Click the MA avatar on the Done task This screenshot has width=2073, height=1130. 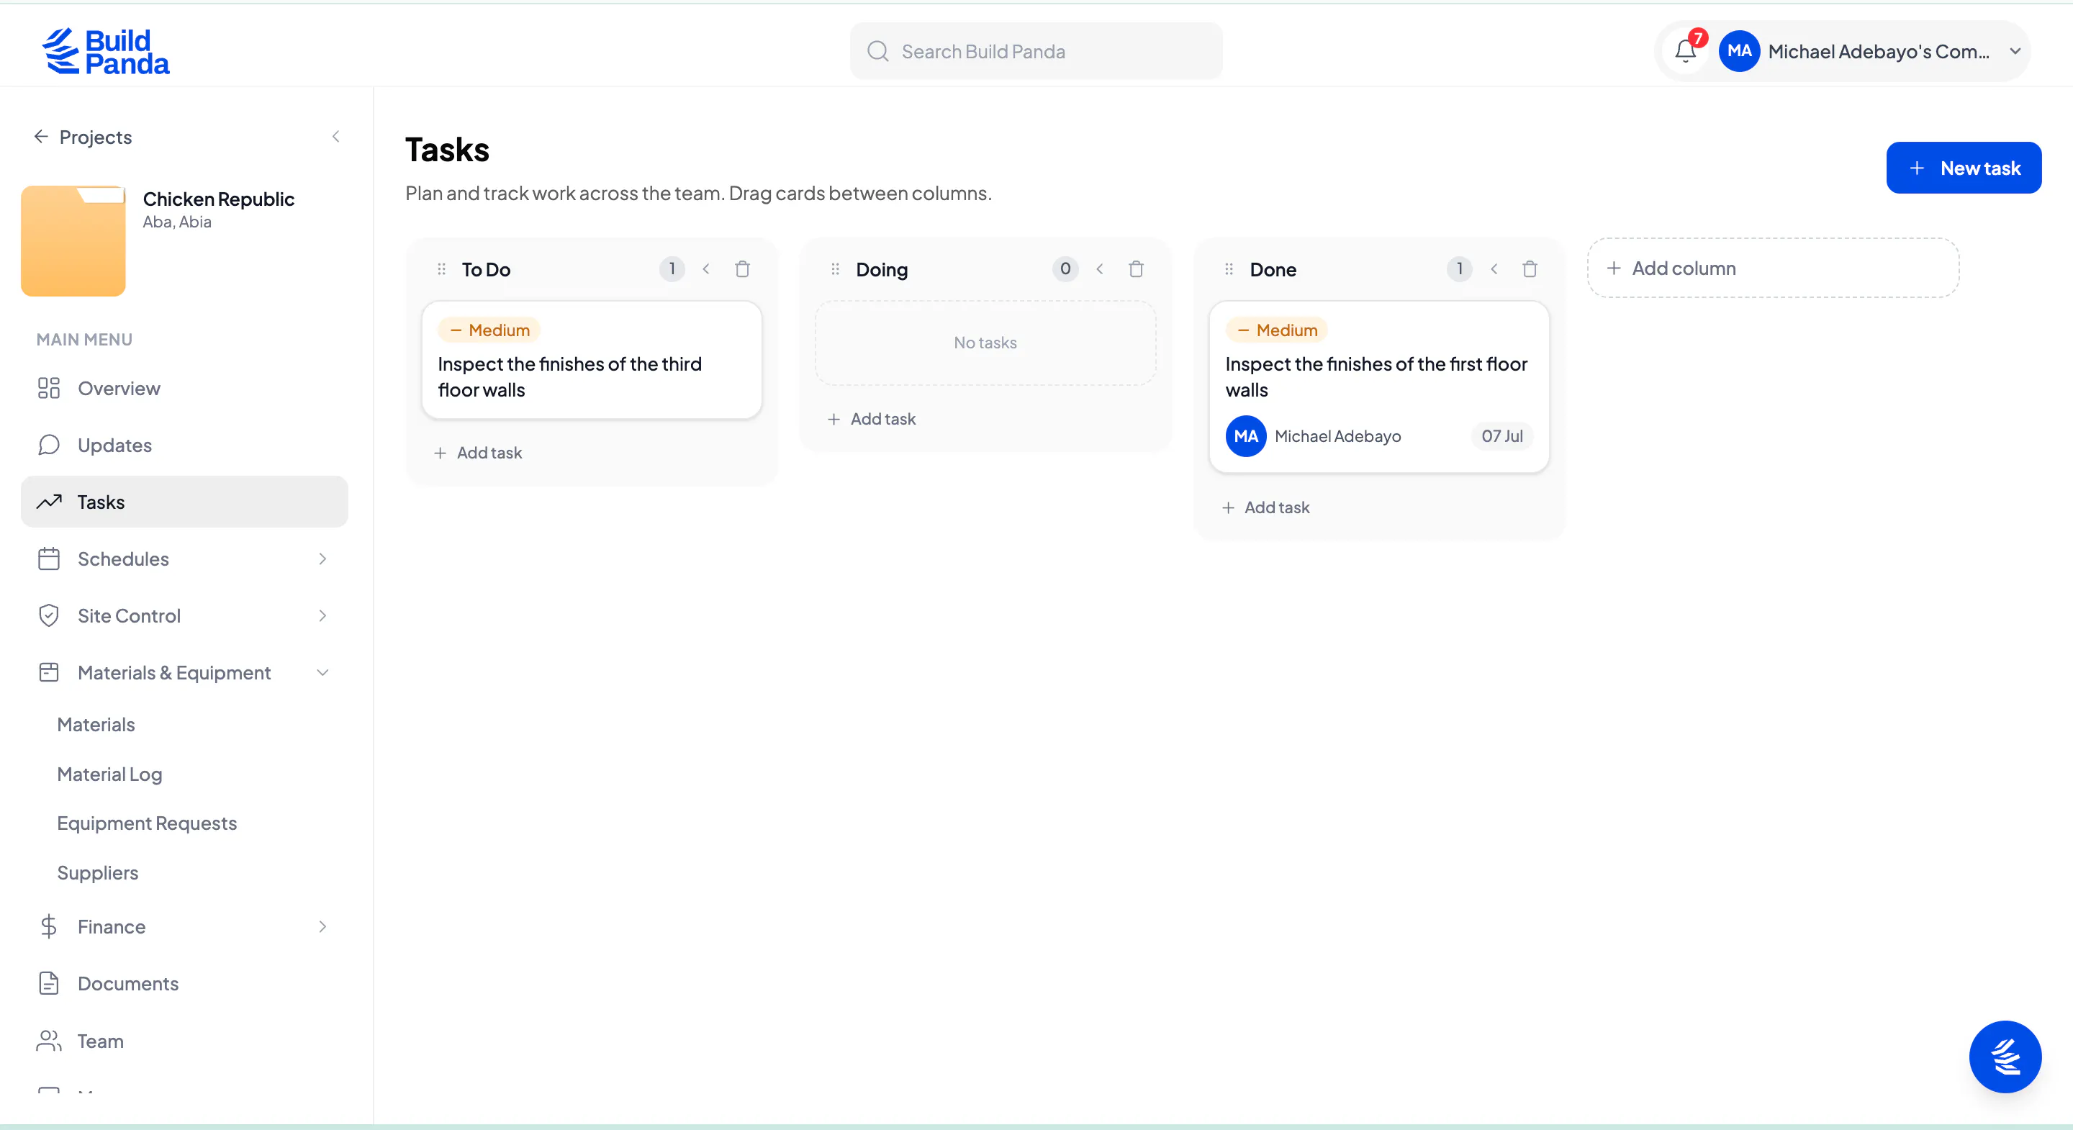1245,435
